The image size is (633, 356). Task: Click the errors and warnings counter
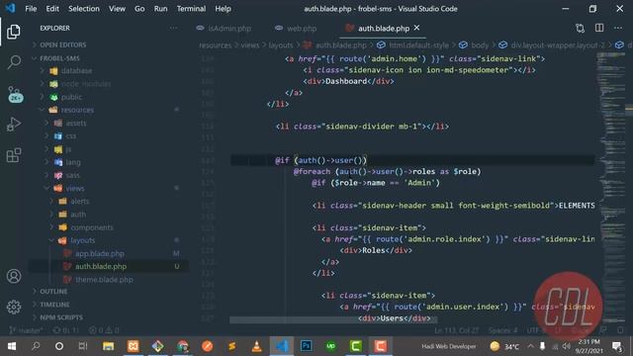tap(104, 330)
